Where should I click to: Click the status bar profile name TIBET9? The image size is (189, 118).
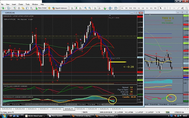(85, 112)
